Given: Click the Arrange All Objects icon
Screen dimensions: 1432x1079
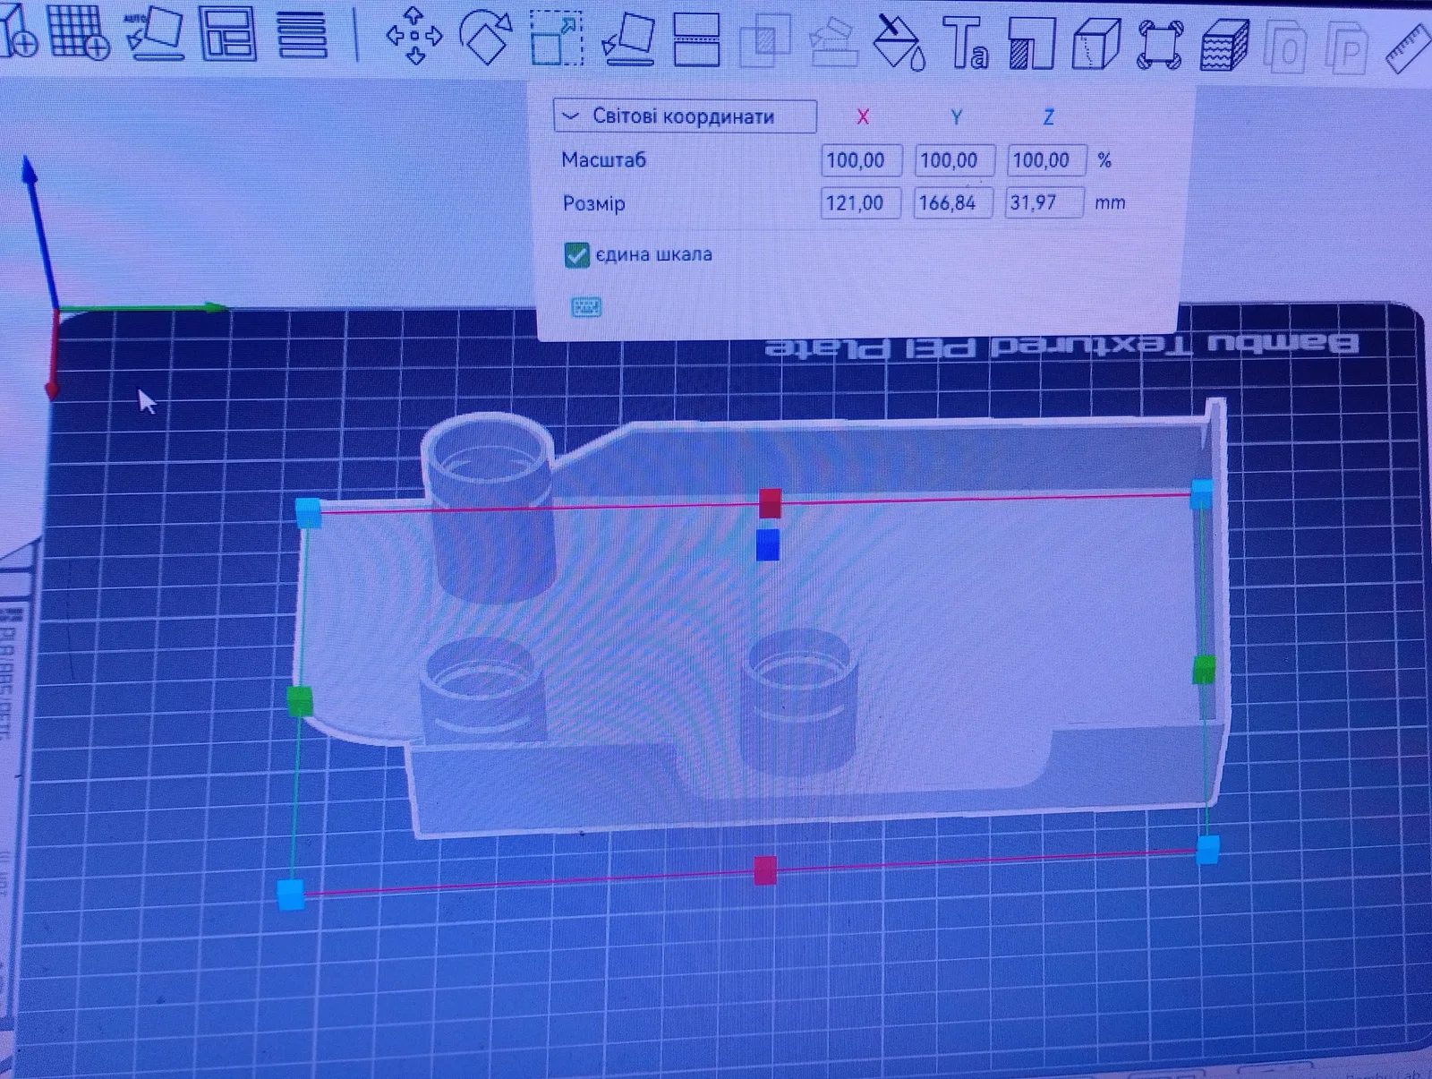Looking at the screenshot, I should pos(227,34).
